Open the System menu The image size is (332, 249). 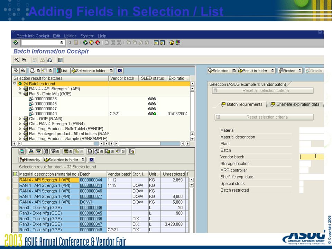(87, 36)
